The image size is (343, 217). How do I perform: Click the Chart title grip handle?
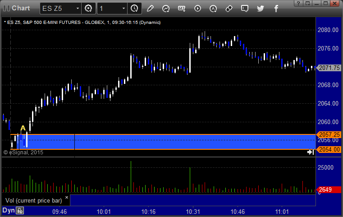click(7, 8)
